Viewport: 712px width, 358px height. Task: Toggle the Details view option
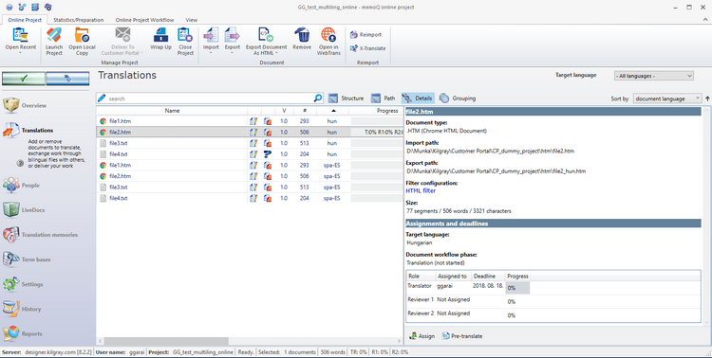coord(418,98)
